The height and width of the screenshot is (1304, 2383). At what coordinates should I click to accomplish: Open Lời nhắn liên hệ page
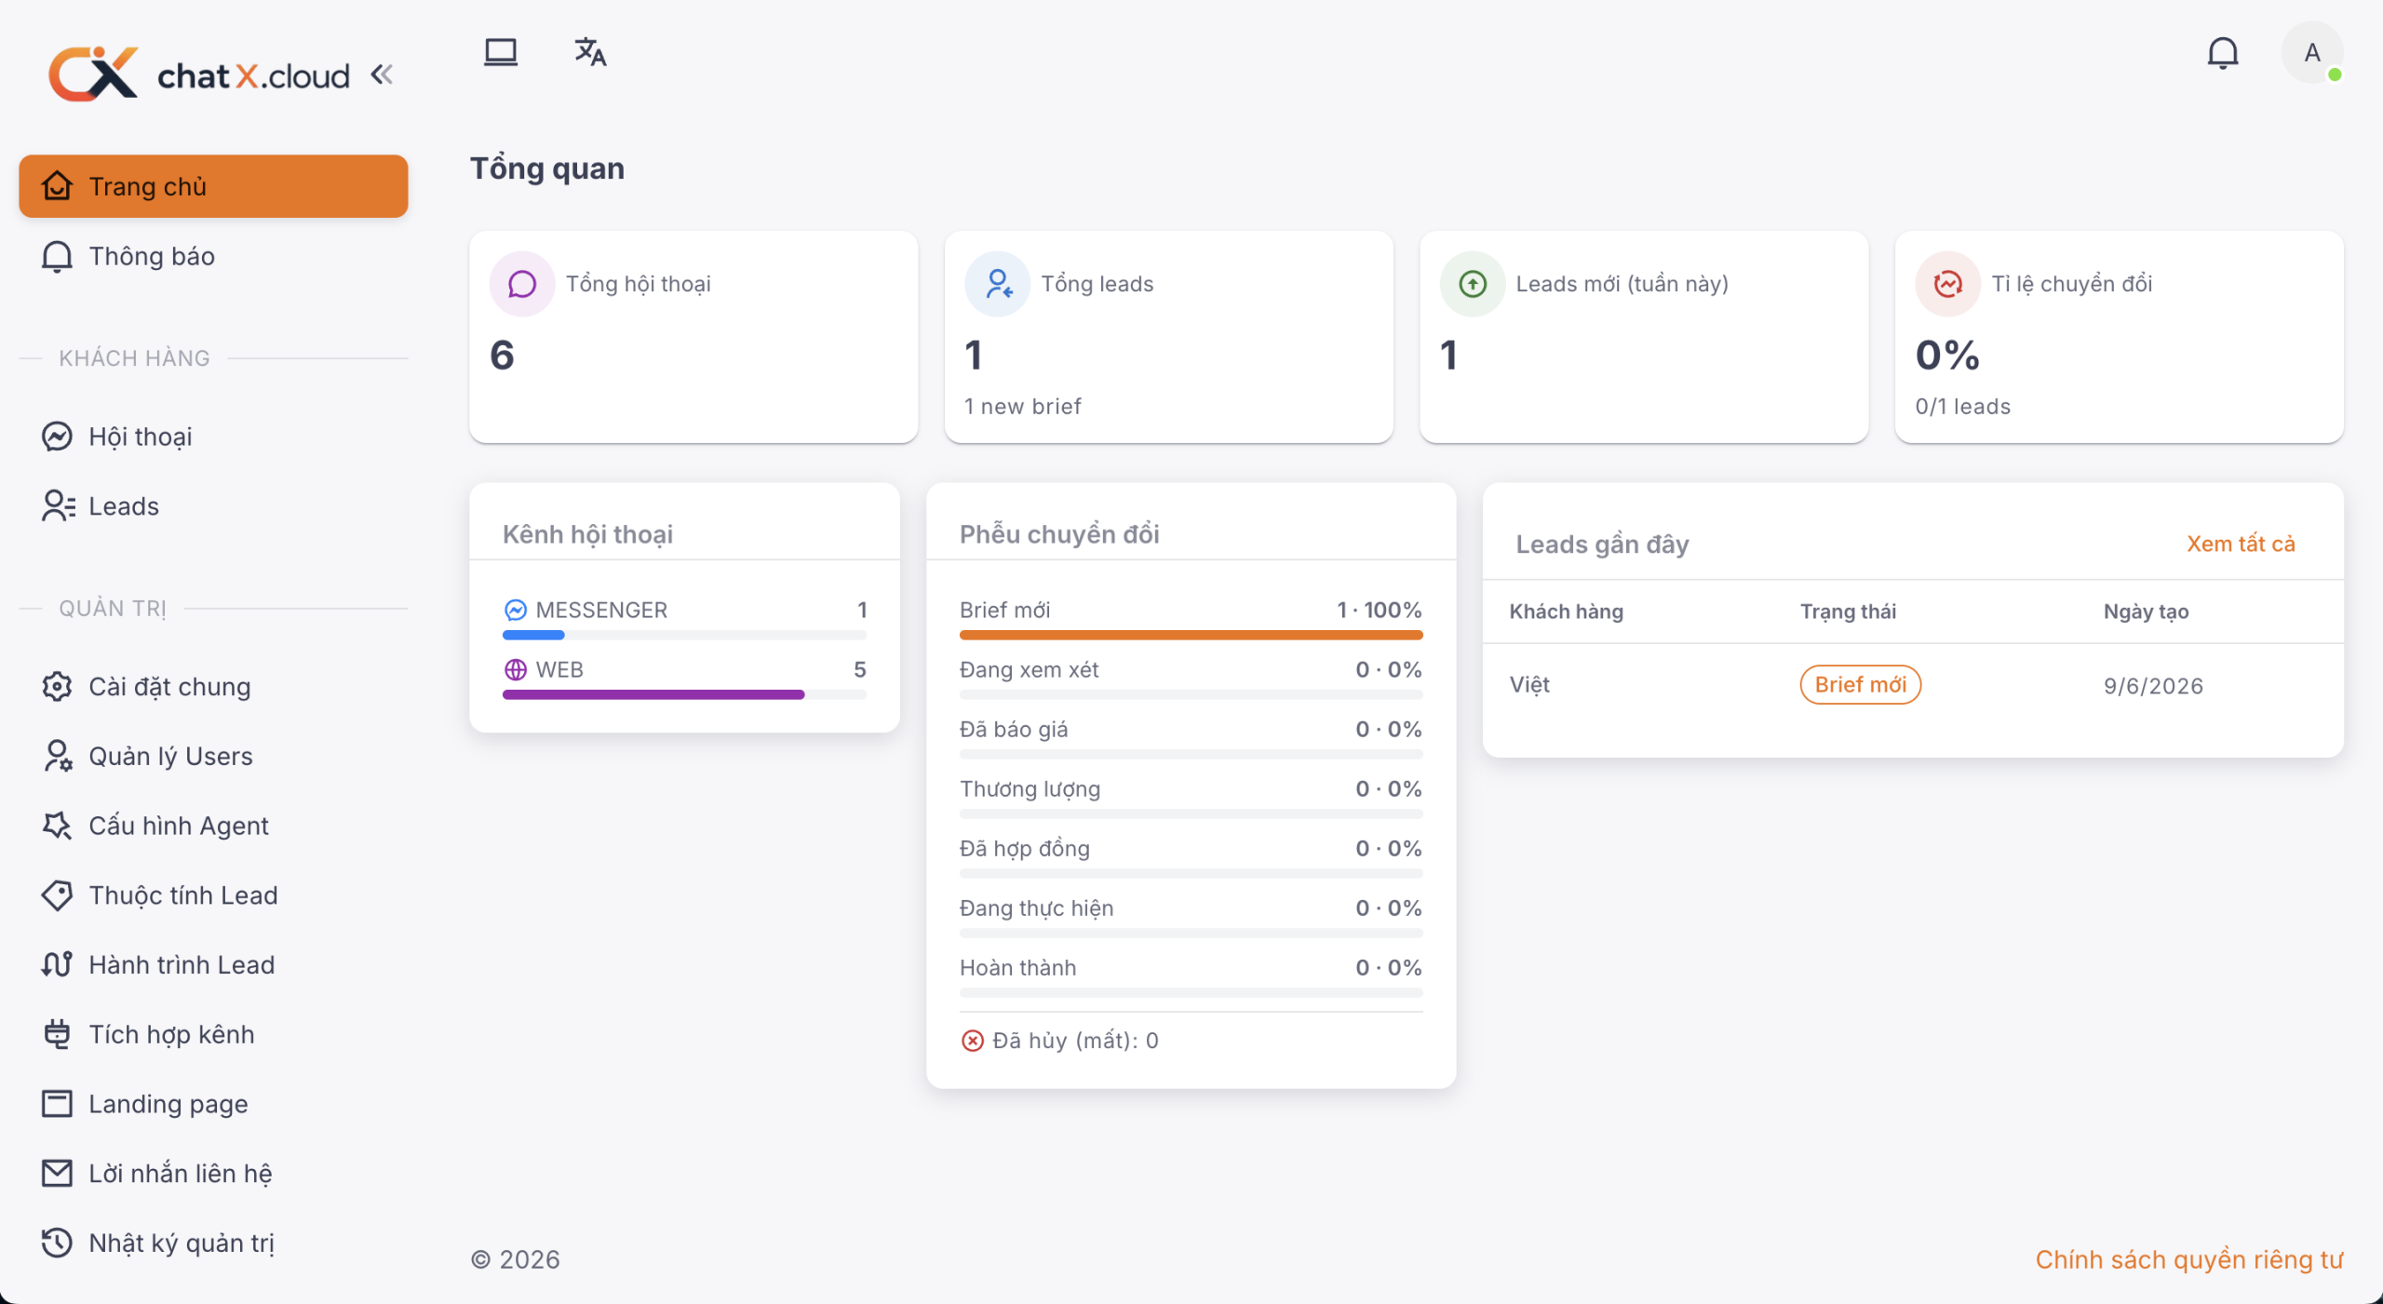point(213,1174)
